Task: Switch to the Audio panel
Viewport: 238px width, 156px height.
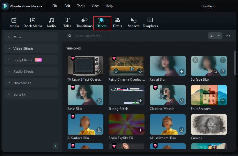Action: [x=51, y=23]
